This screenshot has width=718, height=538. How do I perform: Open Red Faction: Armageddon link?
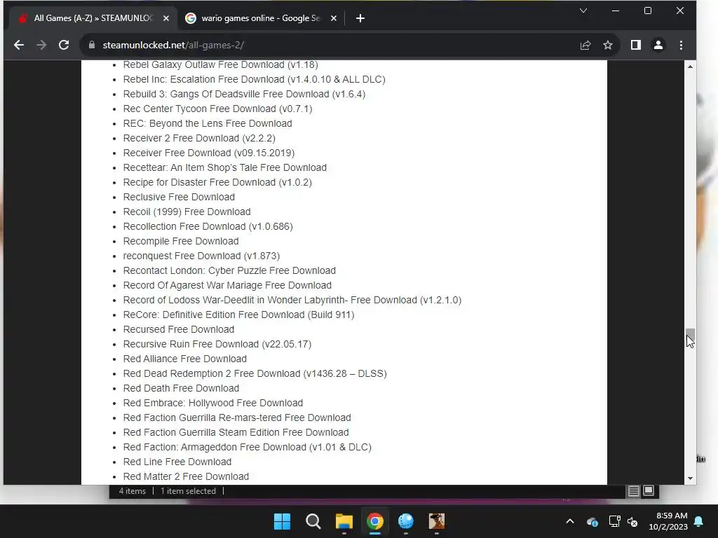click(x=248, y=447)
